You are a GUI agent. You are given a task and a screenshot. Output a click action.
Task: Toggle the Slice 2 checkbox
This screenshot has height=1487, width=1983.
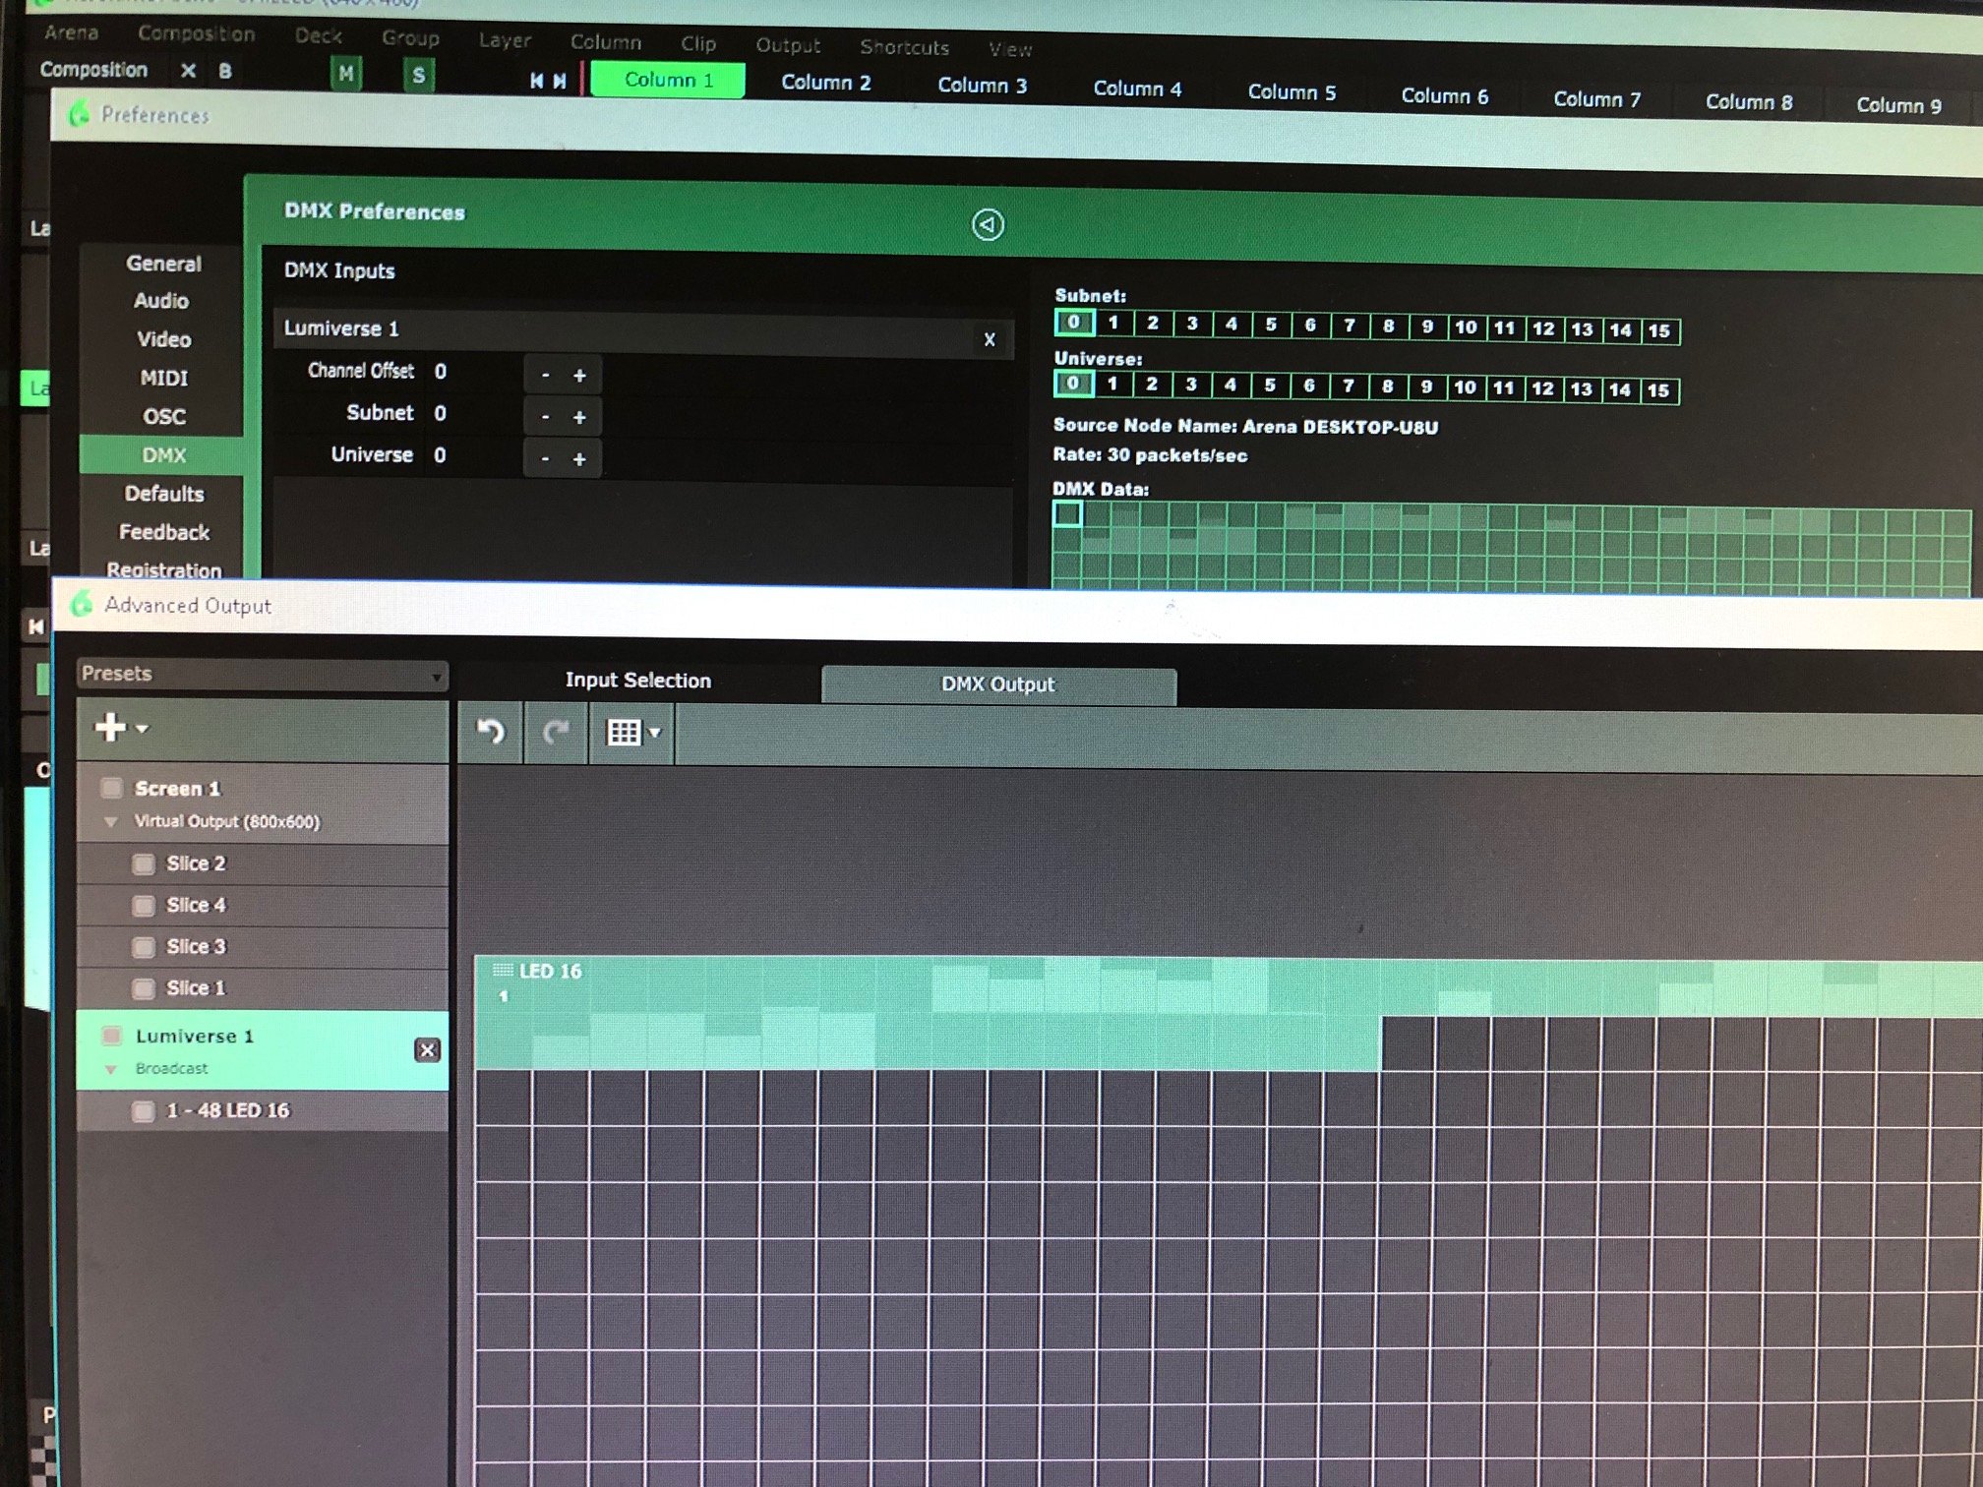point(145,863)
